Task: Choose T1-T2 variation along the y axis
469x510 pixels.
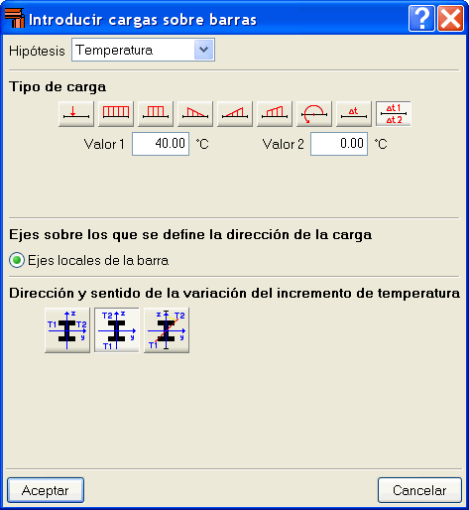Action: click(67, 330)
